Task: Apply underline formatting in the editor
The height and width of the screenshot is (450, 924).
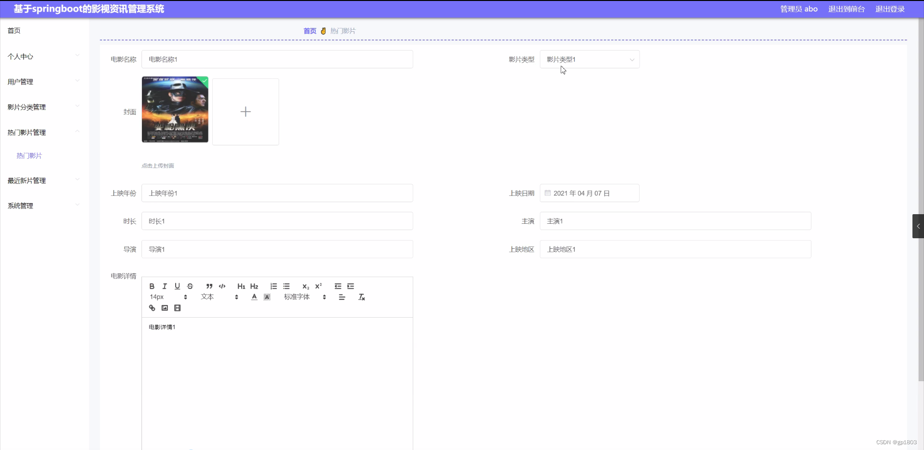Action: click(x=177, y=286)
